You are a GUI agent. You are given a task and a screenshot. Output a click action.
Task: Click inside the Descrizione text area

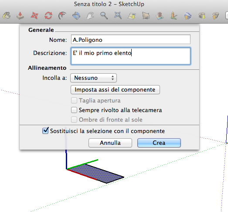tap(131, 56)
